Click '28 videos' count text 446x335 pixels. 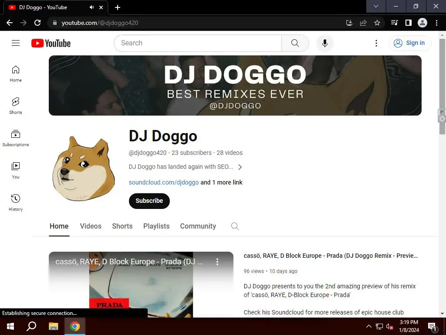coord(230,153)
